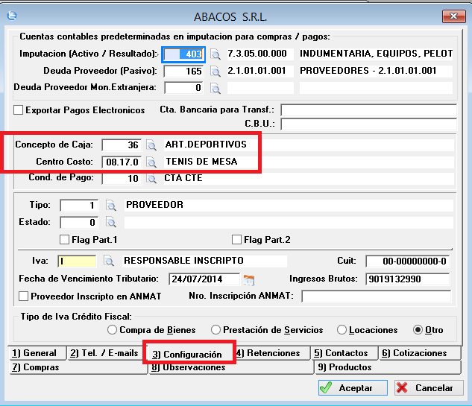Open lookup for Deuda Proveedor (Pasivo)
Viewport: 472px width, 406px height.
(215, 72)
